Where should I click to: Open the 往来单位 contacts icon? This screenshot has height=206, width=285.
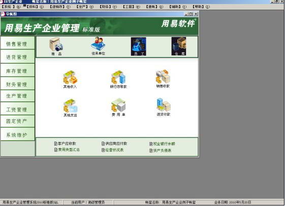click(x=98, y=46)
